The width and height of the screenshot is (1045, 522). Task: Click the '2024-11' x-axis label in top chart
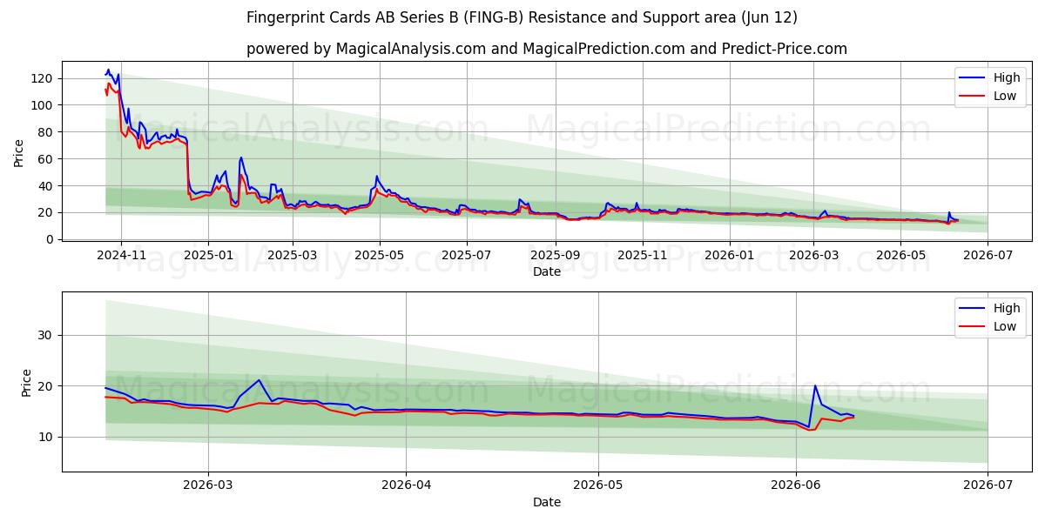click(x=120, y=256)
